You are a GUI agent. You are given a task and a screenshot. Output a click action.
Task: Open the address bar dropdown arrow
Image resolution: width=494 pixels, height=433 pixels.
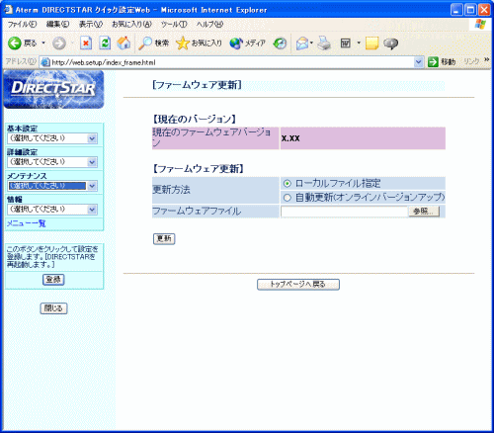[x=419, y=62]
